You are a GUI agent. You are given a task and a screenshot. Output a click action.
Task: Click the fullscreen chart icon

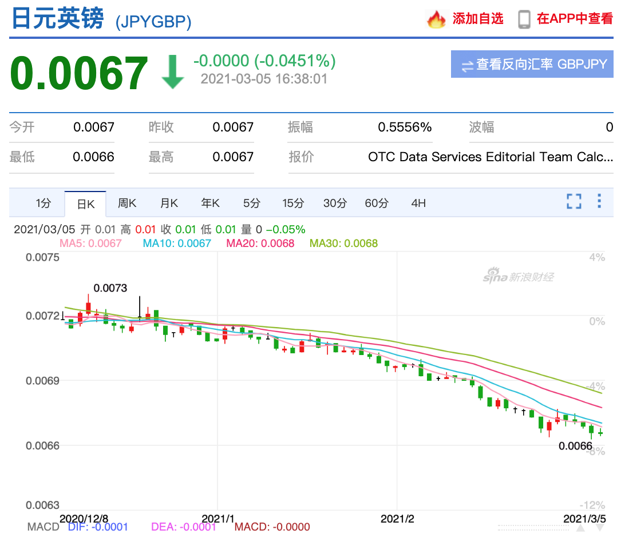pos(574,201)
